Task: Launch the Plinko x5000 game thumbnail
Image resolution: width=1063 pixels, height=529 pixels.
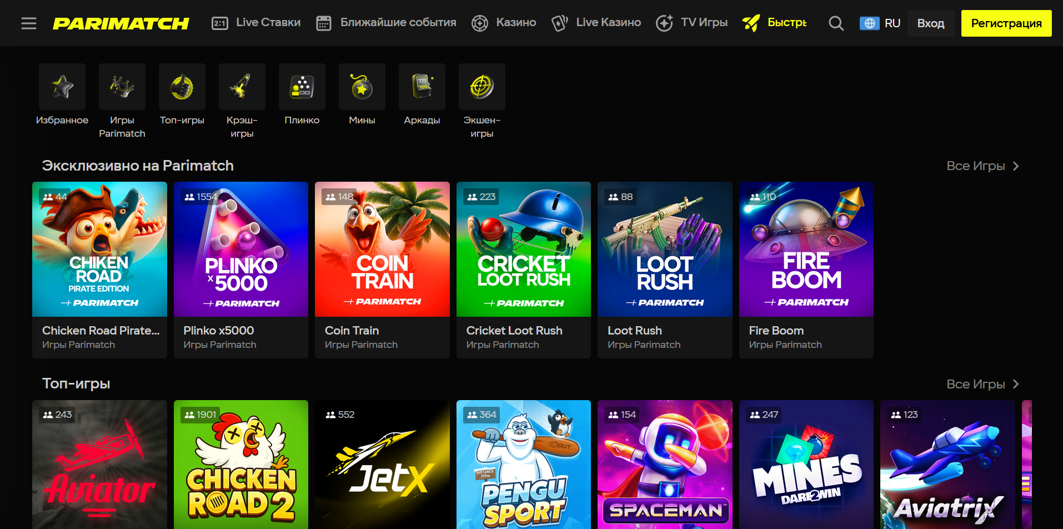Action: point(241,249)
